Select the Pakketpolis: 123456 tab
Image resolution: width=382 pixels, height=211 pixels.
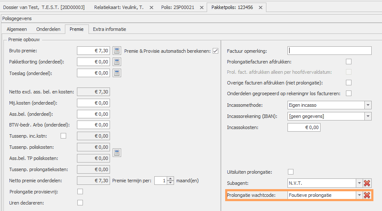pos(232,8)
